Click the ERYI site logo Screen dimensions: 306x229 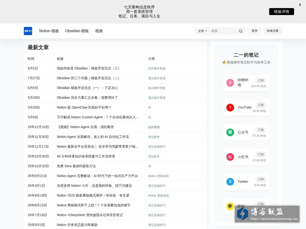click(28, 31)
